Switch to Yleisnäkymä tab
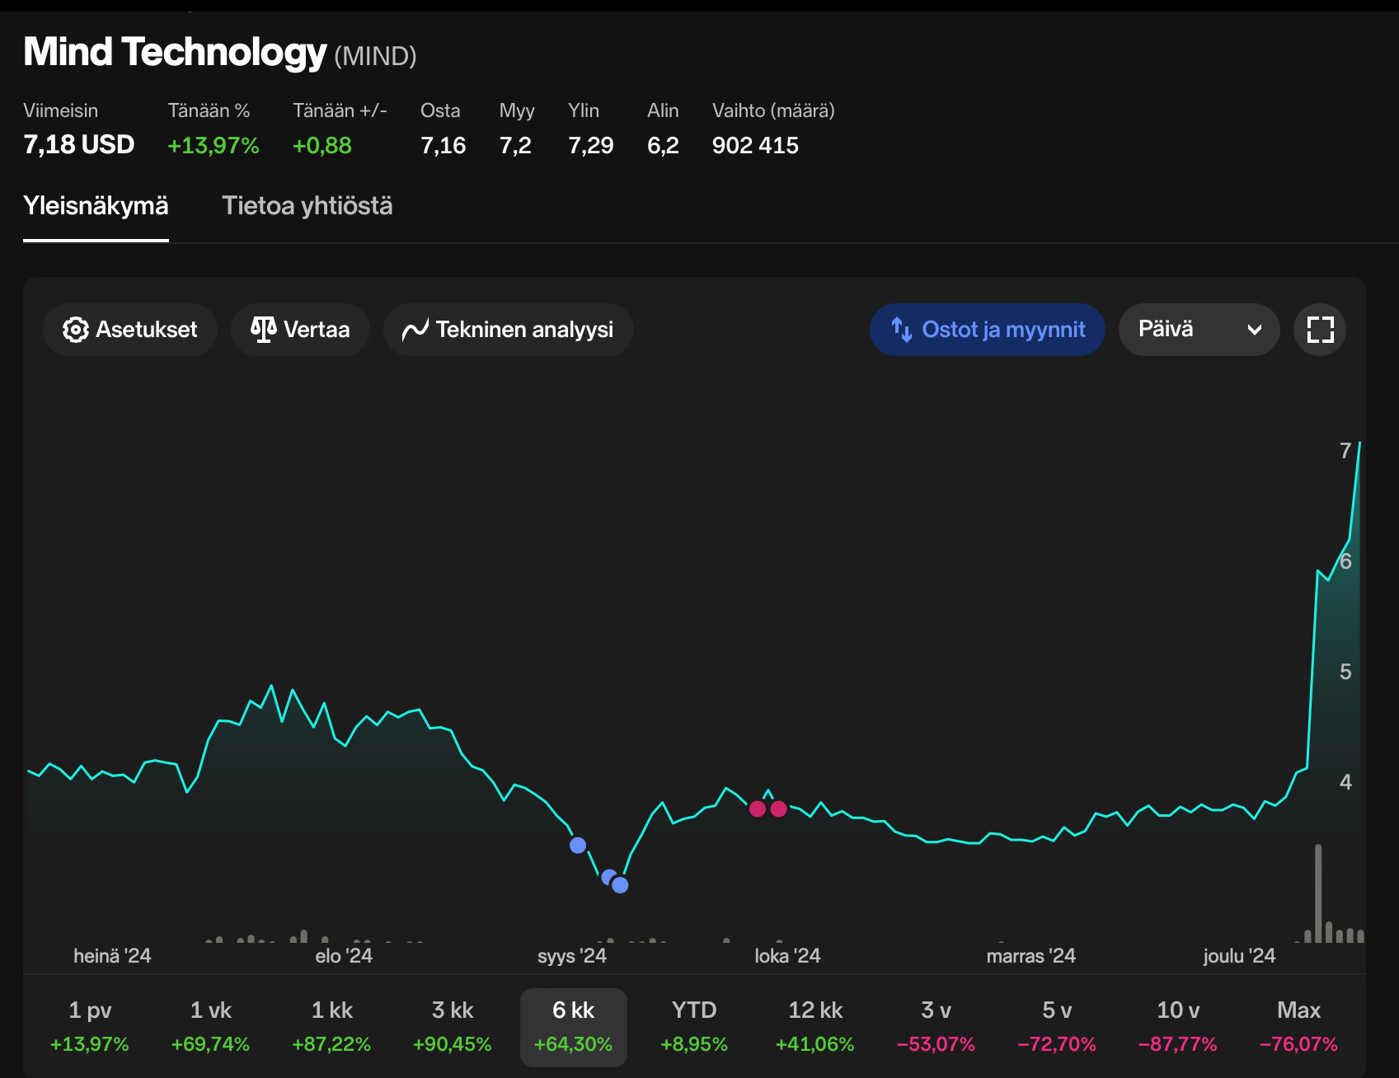 click(x=96, y=206)
